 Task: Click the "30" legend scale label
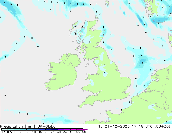click(59, 132)
